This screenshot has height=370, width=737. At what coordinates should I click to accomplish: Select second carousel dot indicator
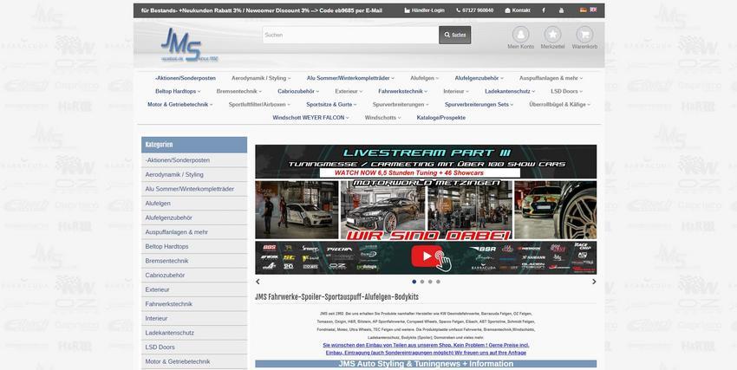422,282
